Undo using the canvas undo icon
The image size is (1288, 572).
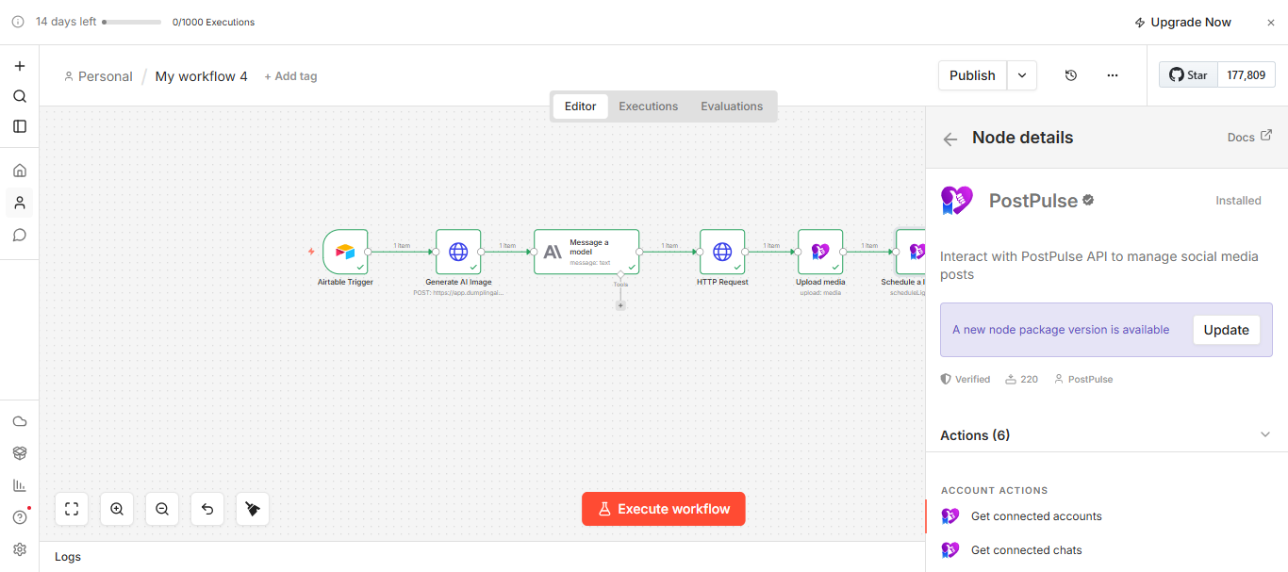[x=207, y=509]
